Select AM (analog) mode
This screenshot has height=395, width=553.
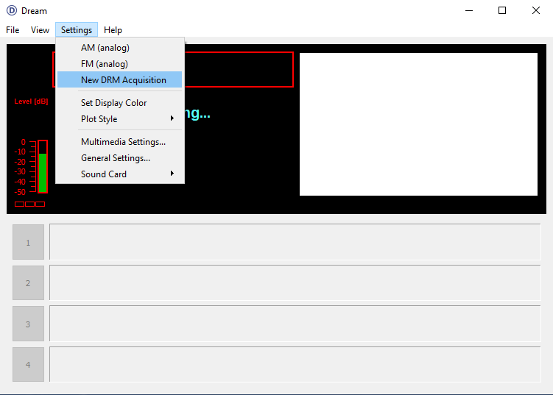[x=105, y=48]
